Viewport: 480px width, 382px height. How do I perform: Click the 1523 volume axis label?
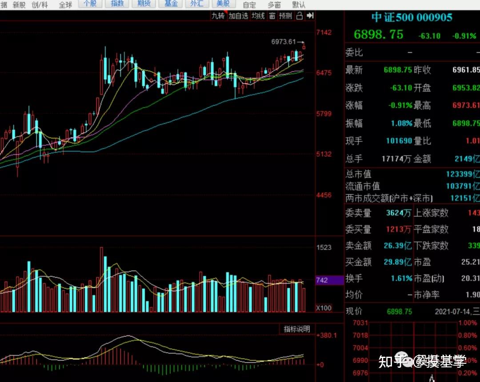(324, 247)
